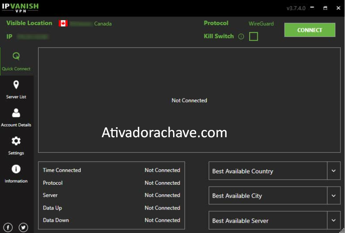Click the WireGuard protocol label
The height and width of the screenshot is (233, 345).
(261, 23)
